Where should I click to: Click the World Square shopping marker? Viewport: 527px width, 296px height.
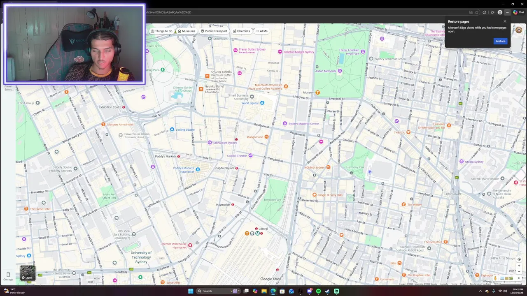(262, 103)
